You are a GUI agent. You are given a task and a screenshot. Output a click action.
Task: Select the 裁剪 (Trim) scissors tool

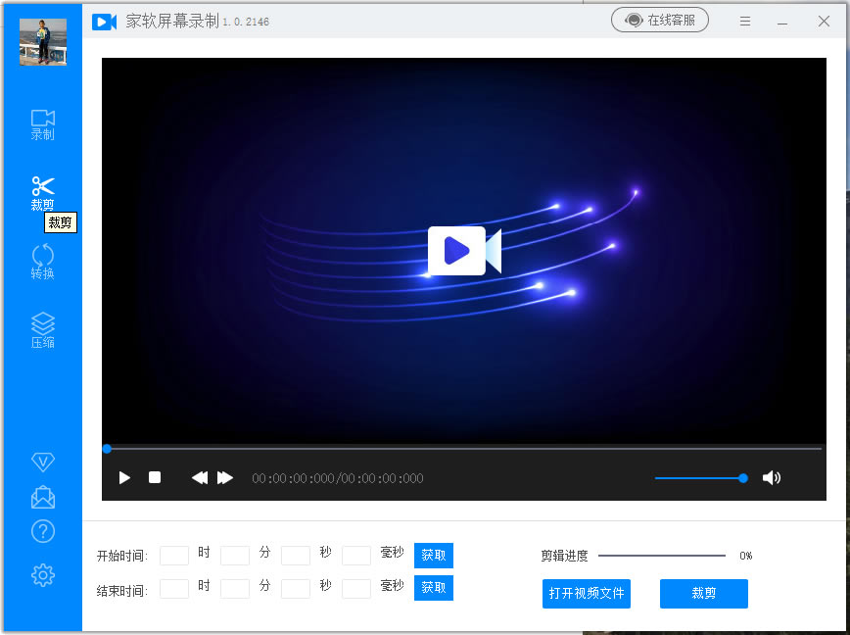coord(42,191)
